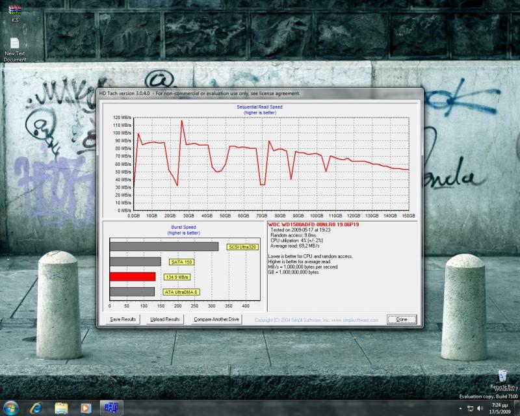Click the "CPU utilization: 4%" line
The image size is (520, 416).
coord(296,240)
